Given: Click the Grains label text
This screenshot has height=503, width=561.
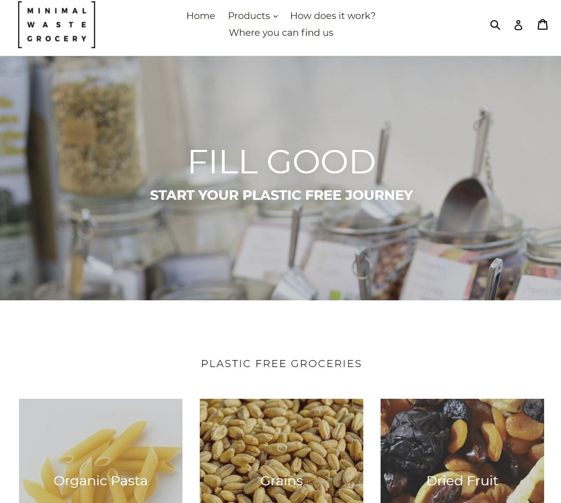Looking at the screenshot, I should pos(281,480).
